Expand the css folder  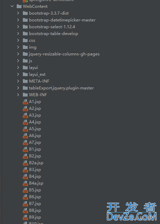(x=18, y=40)
